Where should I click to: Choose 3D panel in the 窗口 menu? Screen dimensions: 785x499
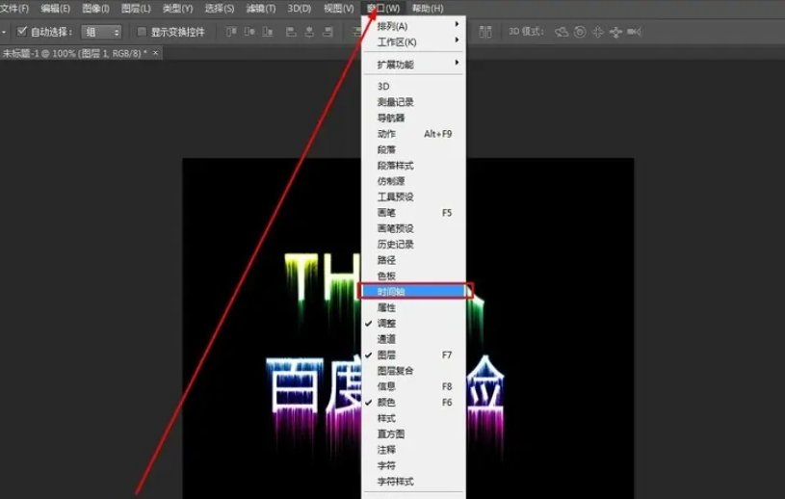[x=413, y=86]
